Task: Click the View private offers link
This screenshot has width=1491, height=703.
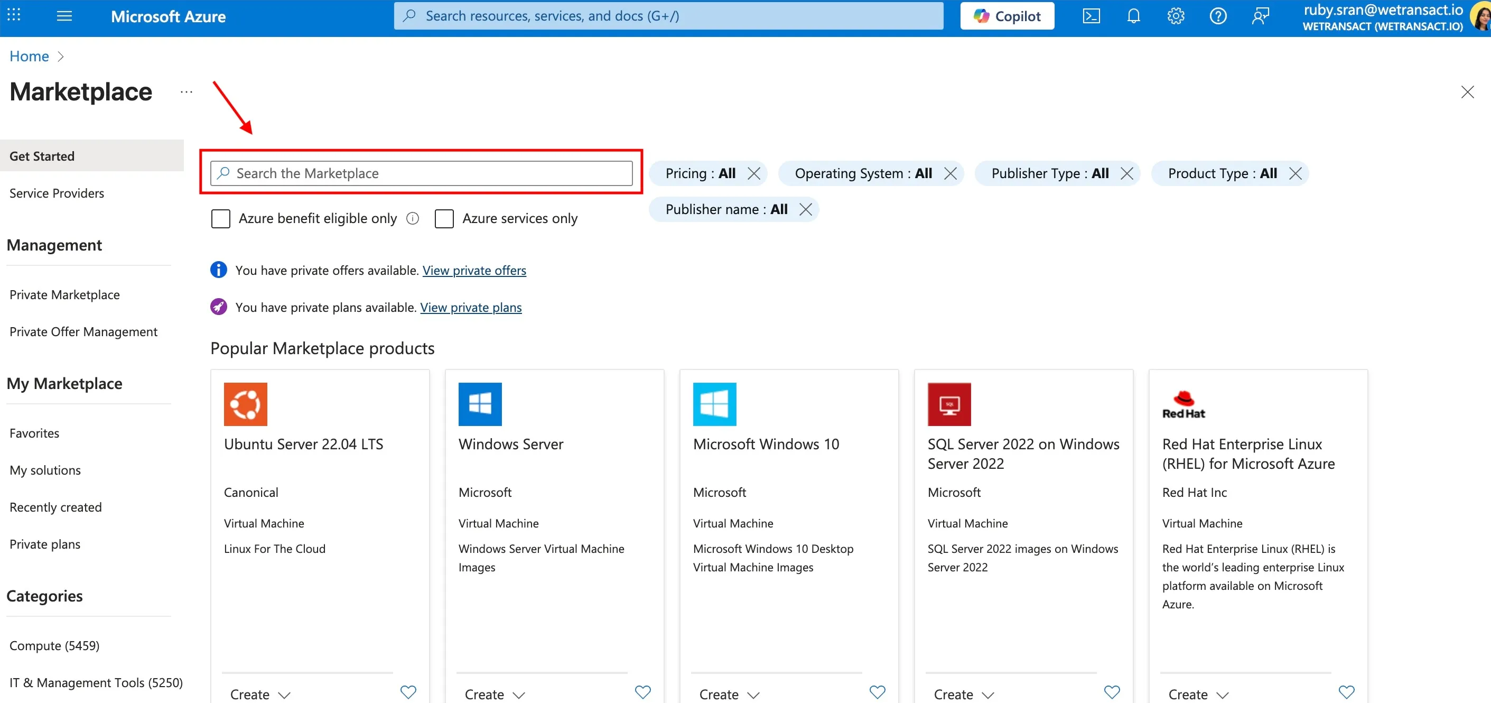Action: [x=474, y=270]
